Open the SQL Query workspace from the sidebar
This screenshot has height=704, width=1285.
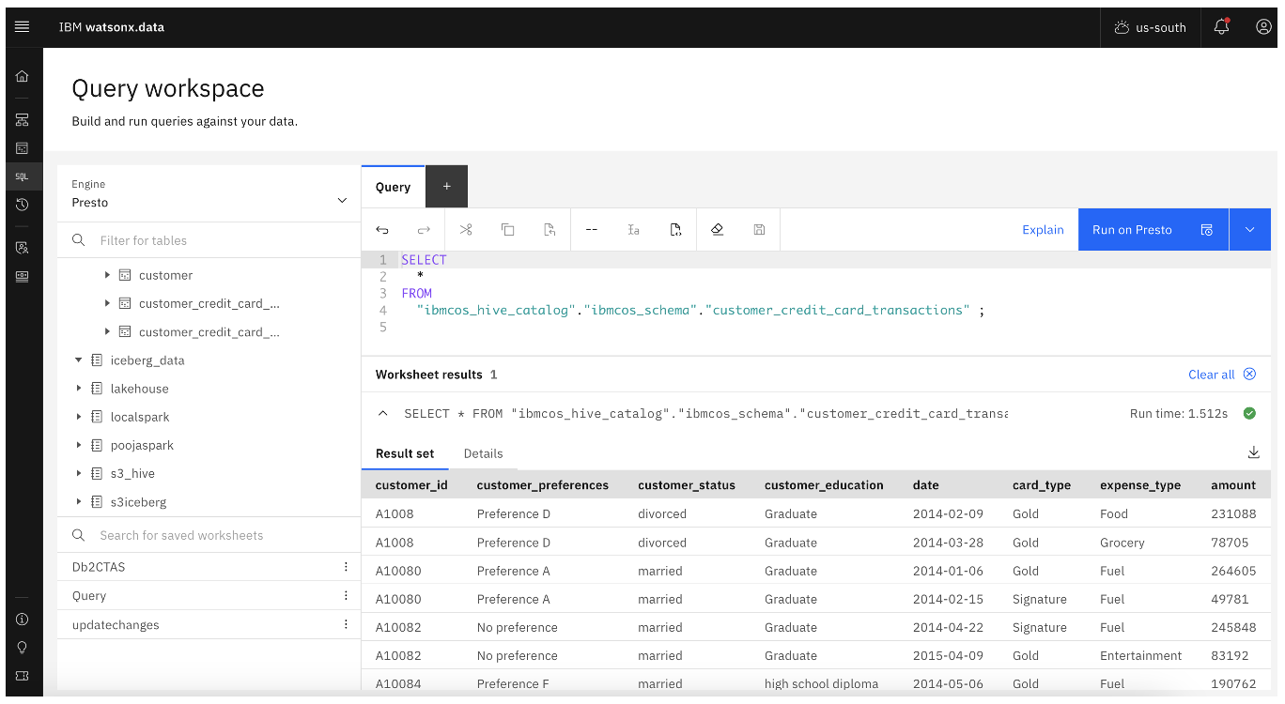pos(22,176)
